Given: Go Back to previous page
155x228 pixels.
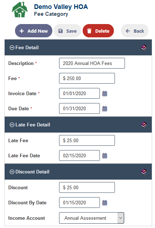Looking at the screenshot, I should click(x=135, y=31).
